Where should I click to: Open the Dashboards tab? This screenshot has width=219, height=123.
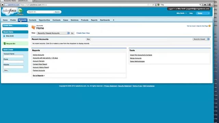tap(105, 20)
